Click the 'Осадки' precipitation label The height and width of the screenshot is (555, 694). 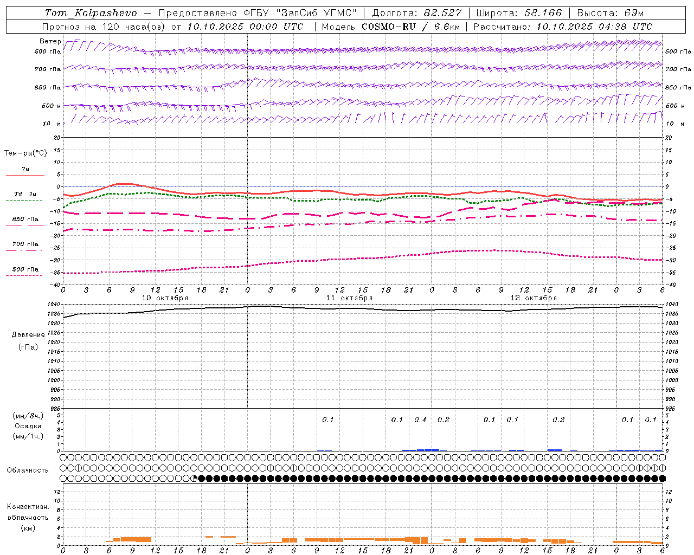pos(29,426)
